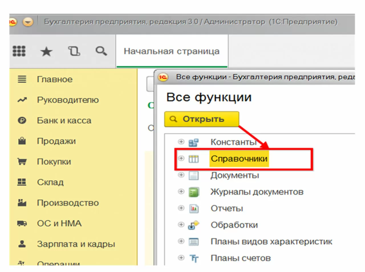This screenshot has height=272, width=365.
Task: Click the Открыть button in Все функции
Action: (202, 119)
